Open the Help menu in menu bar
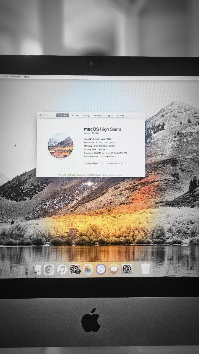The width and height of the screenshot is (199, 354). (x=26, y=77)
